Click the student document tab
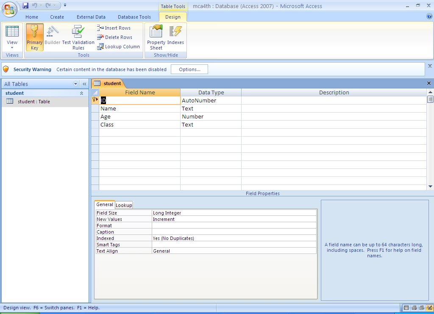Screen dimensions: 434x314 point(108,83)
